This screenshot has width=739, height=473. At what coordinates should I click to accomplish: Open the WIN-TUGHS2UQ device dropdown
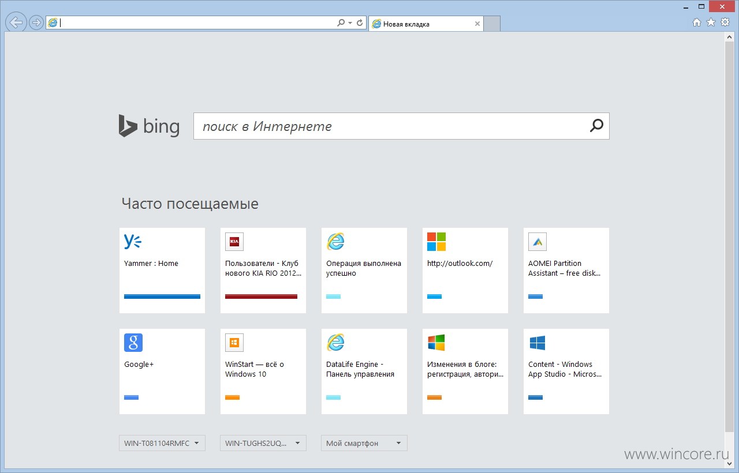[263, 443]
